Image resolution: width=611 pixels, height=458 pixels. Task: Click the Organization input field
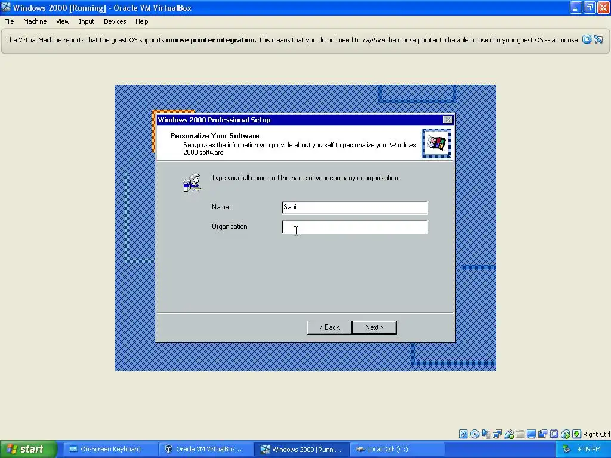[x=354, y=227]
